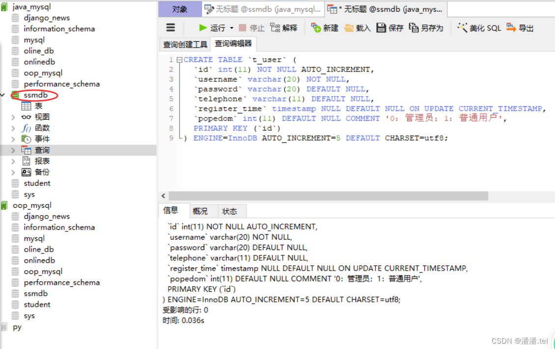555x349 pixels.
Task: Expand the 事件 node arrow
Action: 13,139
